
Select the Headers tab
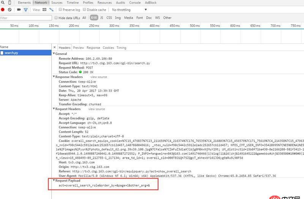(x=65, y=48)
